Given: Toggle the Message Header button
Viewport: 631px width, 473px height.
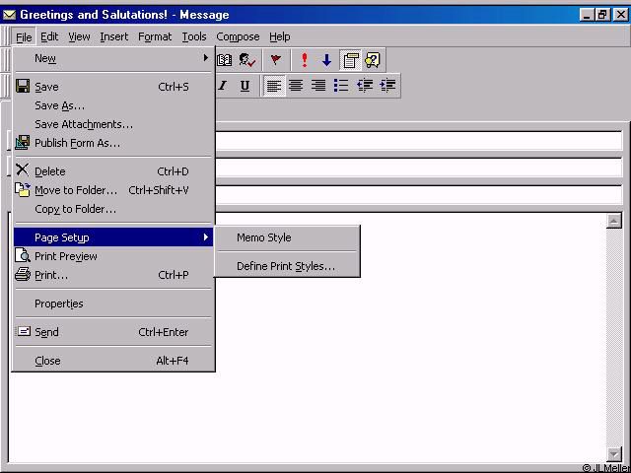Looking at the screenshot, I should tap(350, 60).
